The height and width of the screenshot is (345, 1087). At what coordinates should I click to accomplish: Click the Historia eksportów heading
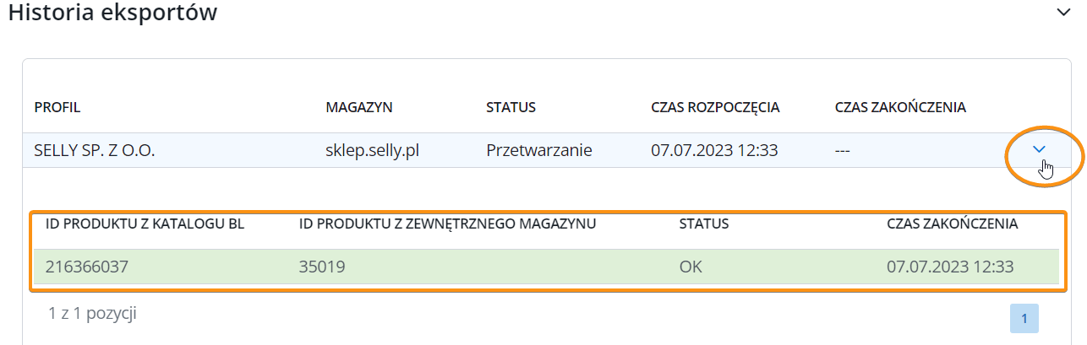tap(112, 13)
